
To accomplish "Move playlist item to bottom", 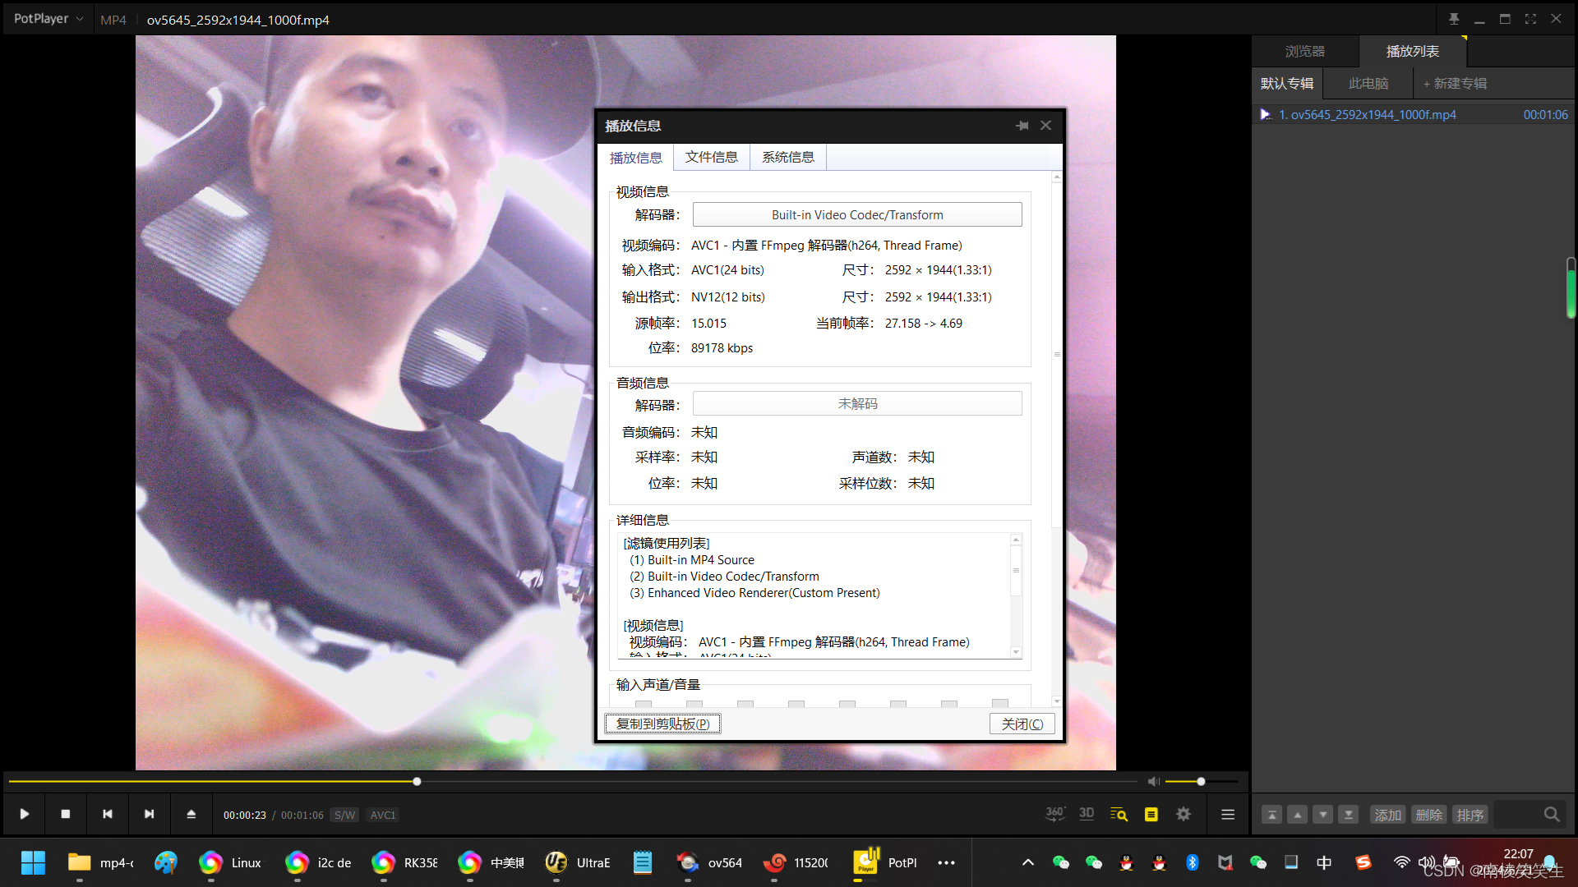I will 1348,815.
